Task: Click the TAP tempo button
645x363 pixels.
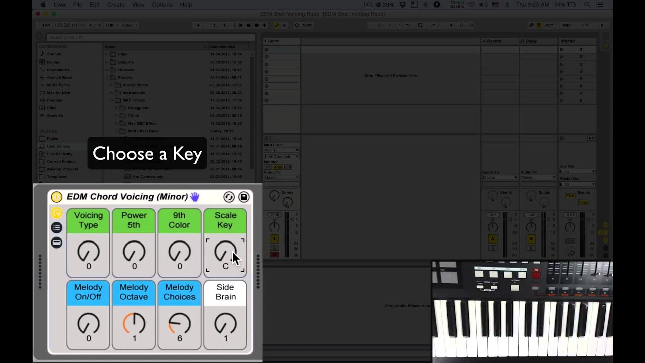Action: pyautogui.click(x=46, y=25)
